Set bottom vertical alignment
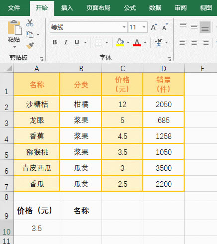The width and height of the screenshot is (217, 244). coord(205,27)
